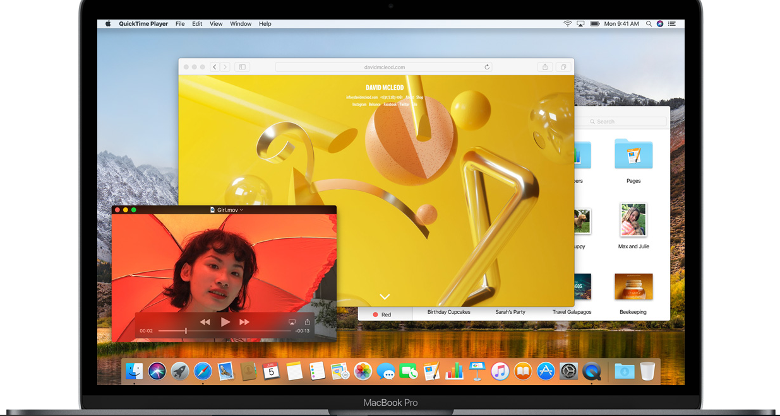Viewport: 780px width, 416px height.
Task: Open the View menu
Action: point(216,24)
